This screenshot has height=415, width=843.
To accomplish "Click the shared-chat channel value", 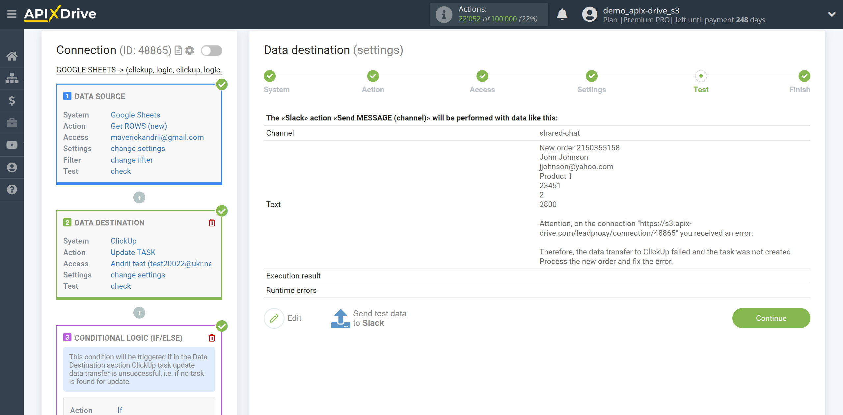I will 559,133.
